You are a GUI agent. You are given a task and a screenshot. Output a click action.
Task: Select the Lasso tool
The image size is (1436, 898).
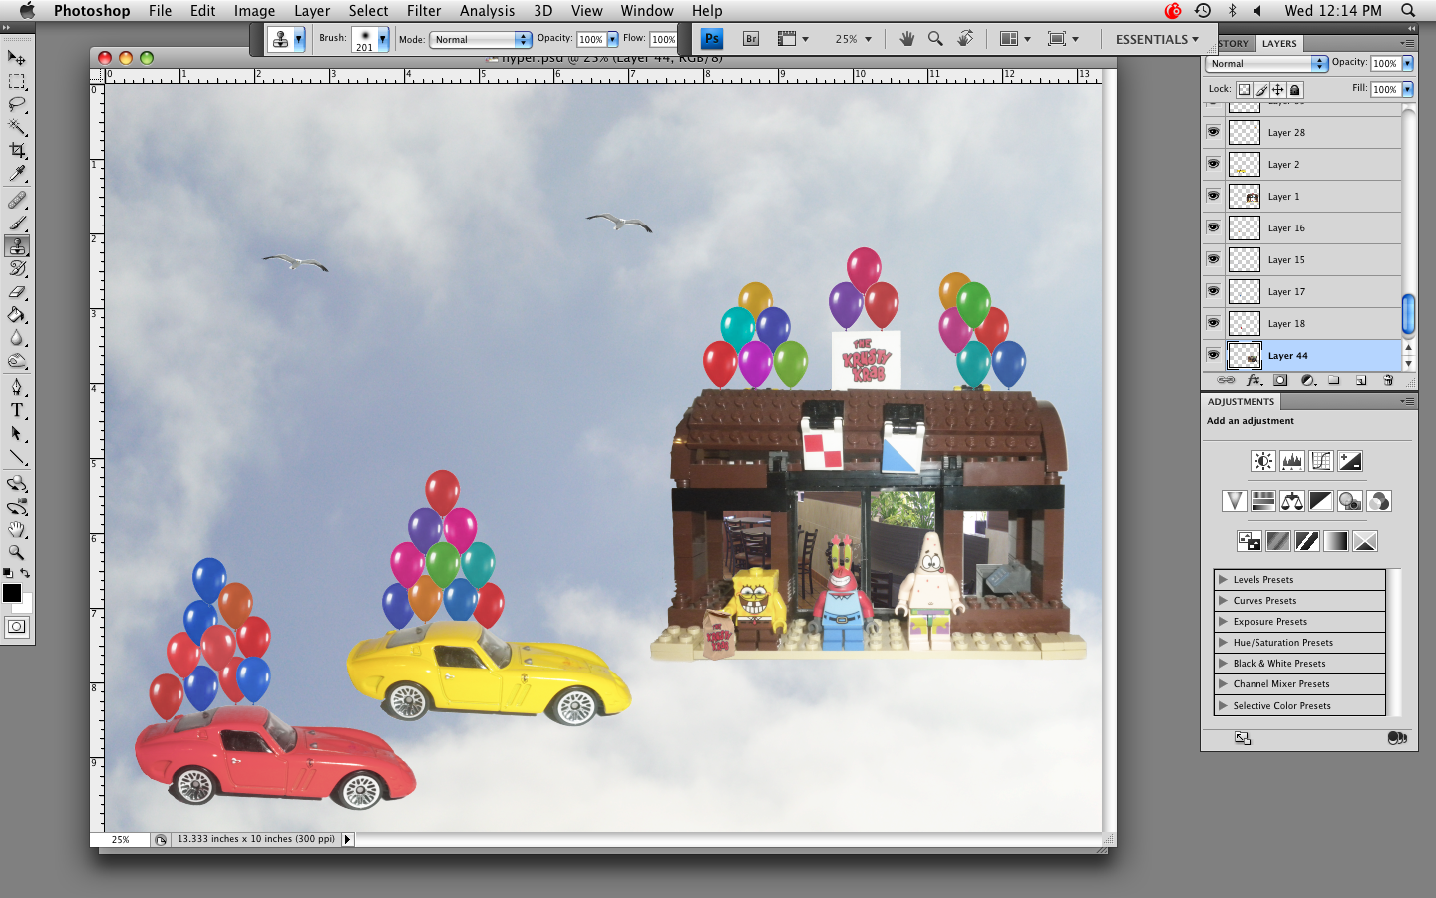pyautogui.click(x=17, y=104)
